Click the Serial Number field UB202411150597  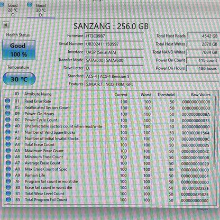(x=114, y=44)
